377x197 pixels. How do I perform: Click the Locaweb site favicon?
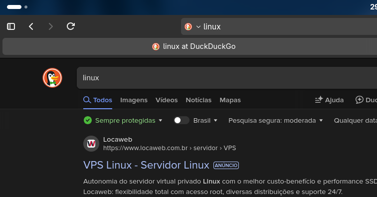91,144
